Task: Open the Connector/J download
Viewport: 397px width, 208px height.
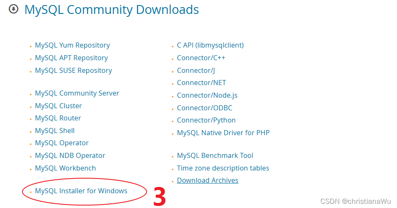Action: click(196, 70)
